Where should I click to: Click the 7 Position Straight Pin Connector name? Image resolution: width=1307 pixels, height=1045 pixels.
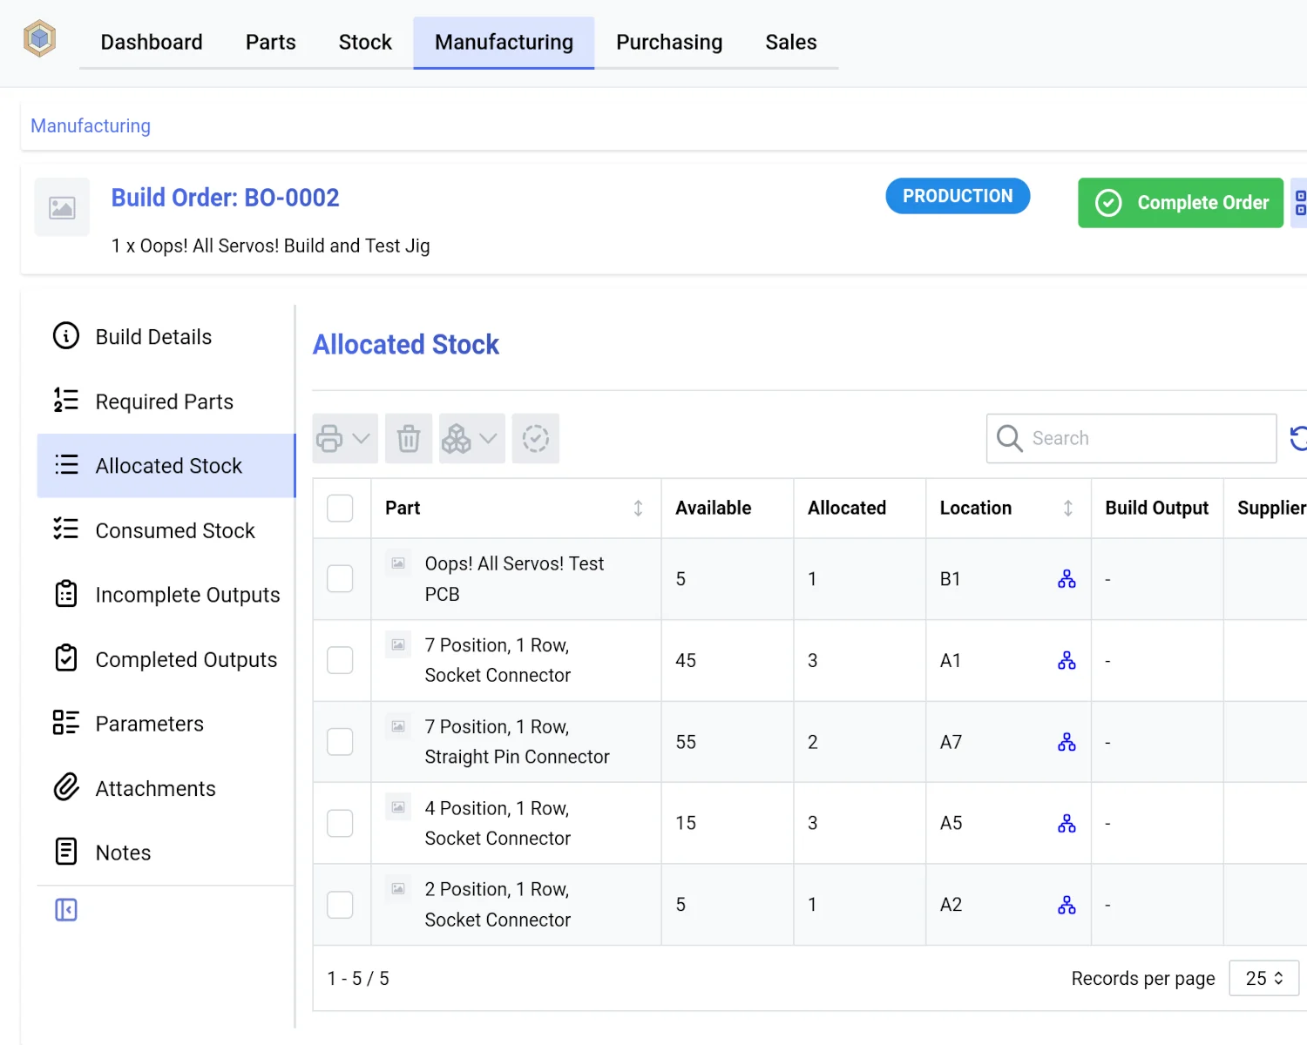point(517,742)
